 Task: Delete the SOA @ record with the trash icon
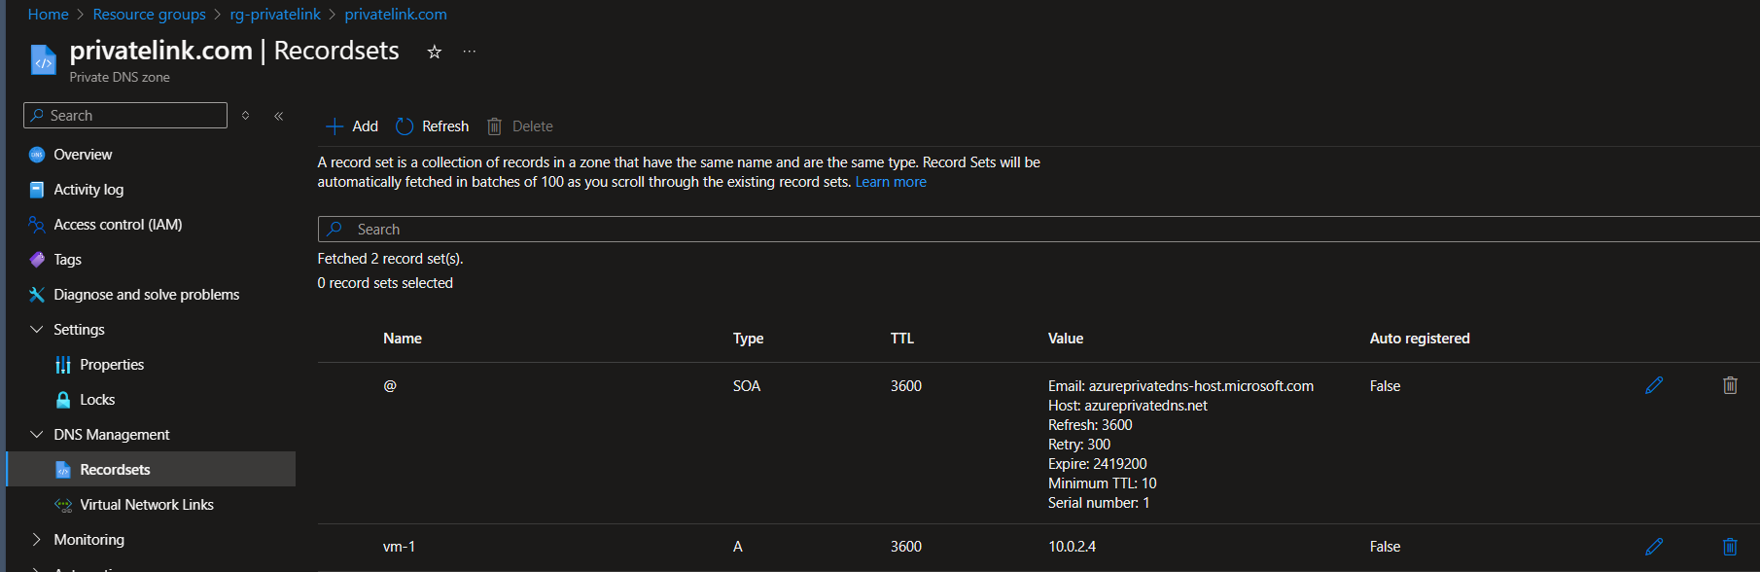click(x=1730, y=385)
